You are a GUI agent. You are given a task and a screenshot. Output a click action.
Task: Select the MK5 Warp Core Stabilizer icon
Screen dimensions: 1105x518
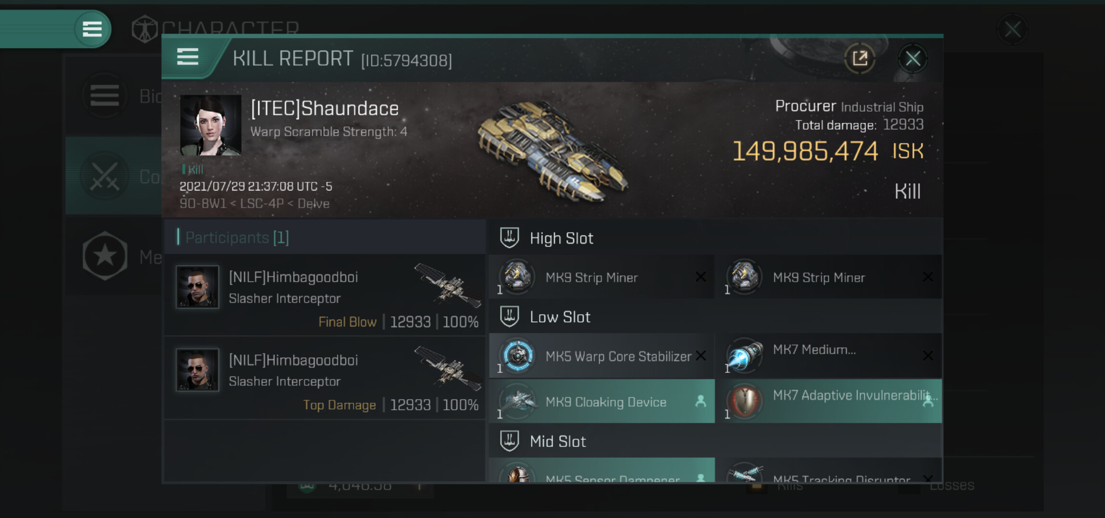pyautogui.click(x=517, y=355)
